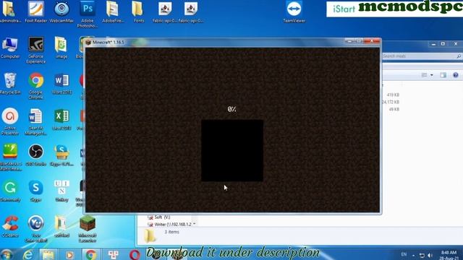
Task: Open File Explorer from the taskbar
Action: pyautogui.click(x=48, y=254)
